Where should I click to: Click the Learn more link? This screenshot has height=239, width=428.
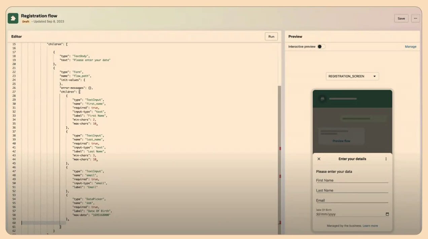coord(370,226)
